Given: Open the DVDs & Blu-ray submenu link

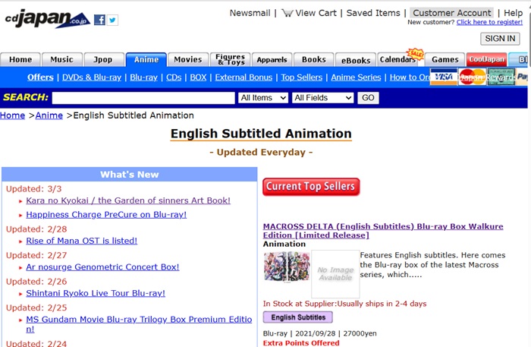Looking at the screenshot, I should 92,77.
